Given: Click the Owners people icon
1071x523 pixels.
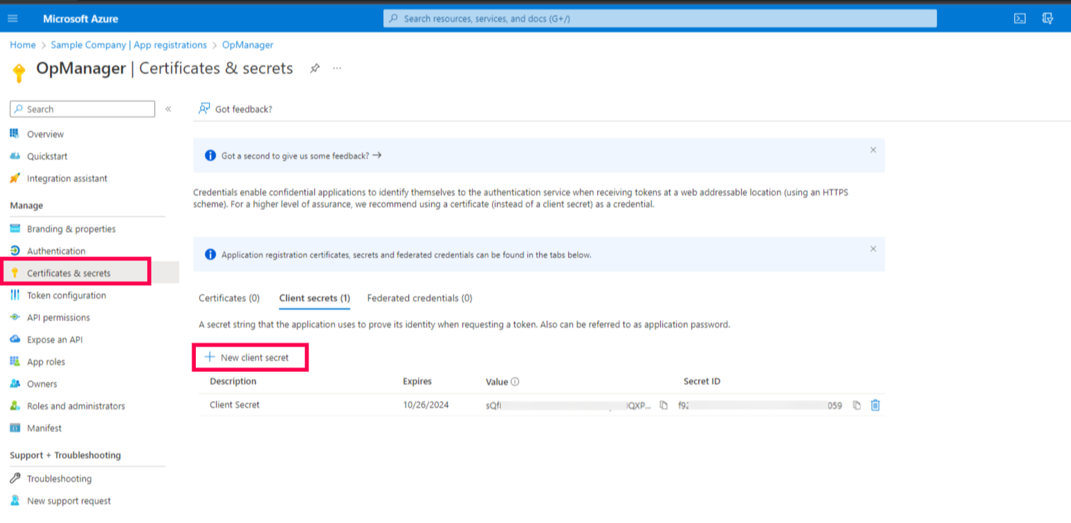Looking at the screenshot, I should [15, 384].
